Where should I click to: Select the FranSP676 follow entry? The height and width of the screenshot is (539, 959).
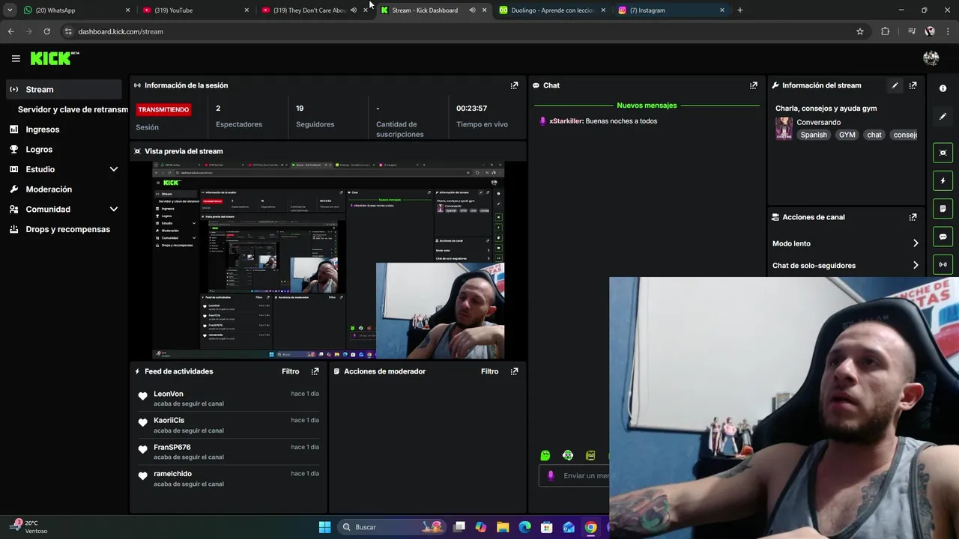pos(228,451)
